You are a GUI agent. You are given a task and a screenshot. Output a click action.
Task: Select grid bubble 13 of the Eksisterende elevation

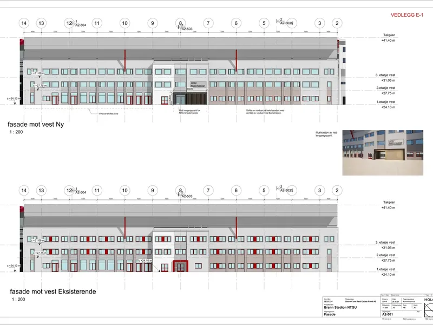42,191
